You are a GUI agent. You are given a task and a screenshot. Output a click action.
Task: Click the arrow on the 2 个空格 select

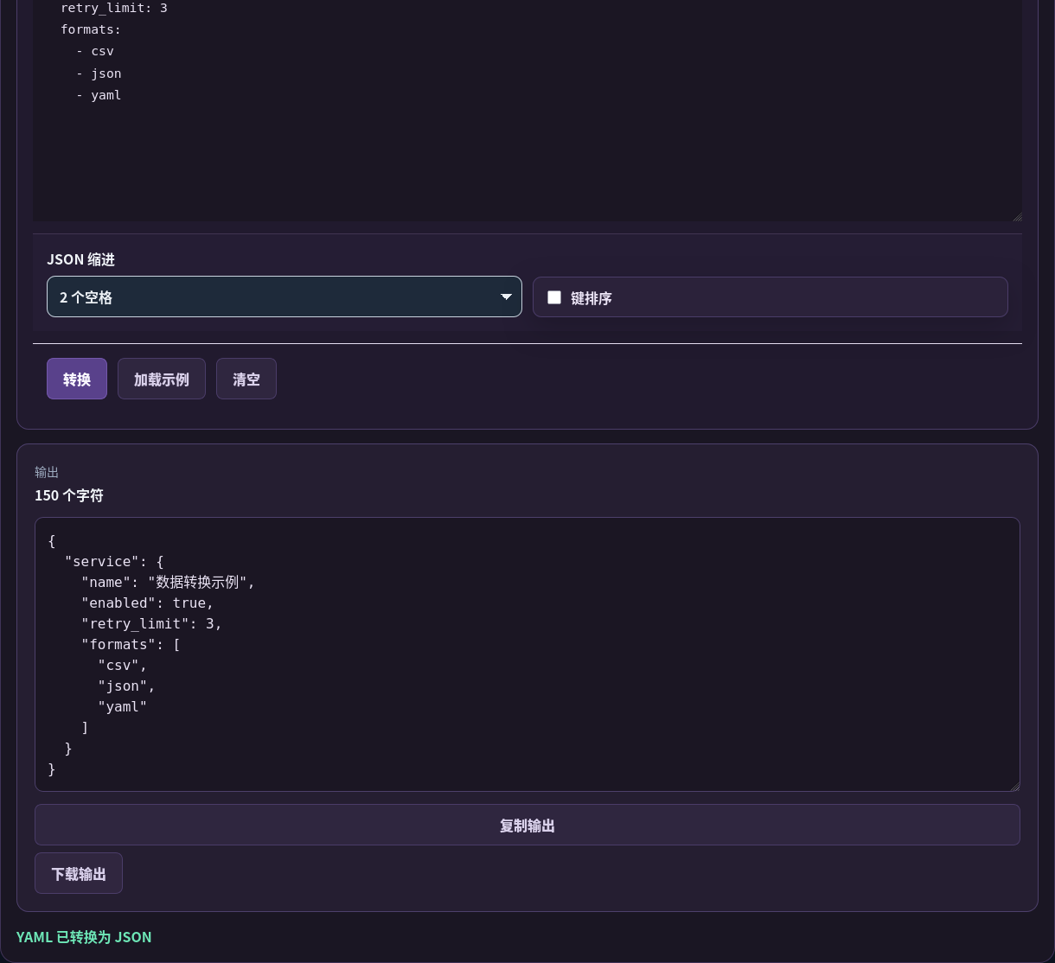(x=507, y=297)
